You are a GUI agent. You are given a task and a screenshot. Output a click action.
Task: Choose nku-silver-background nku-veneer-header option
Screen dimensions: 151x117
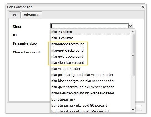[90, 93]
